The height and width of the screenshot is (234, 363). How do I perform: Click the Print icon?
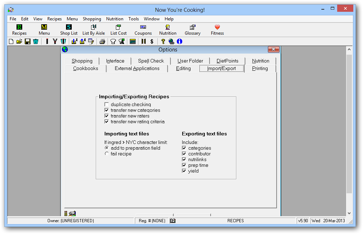pos(102,41)
